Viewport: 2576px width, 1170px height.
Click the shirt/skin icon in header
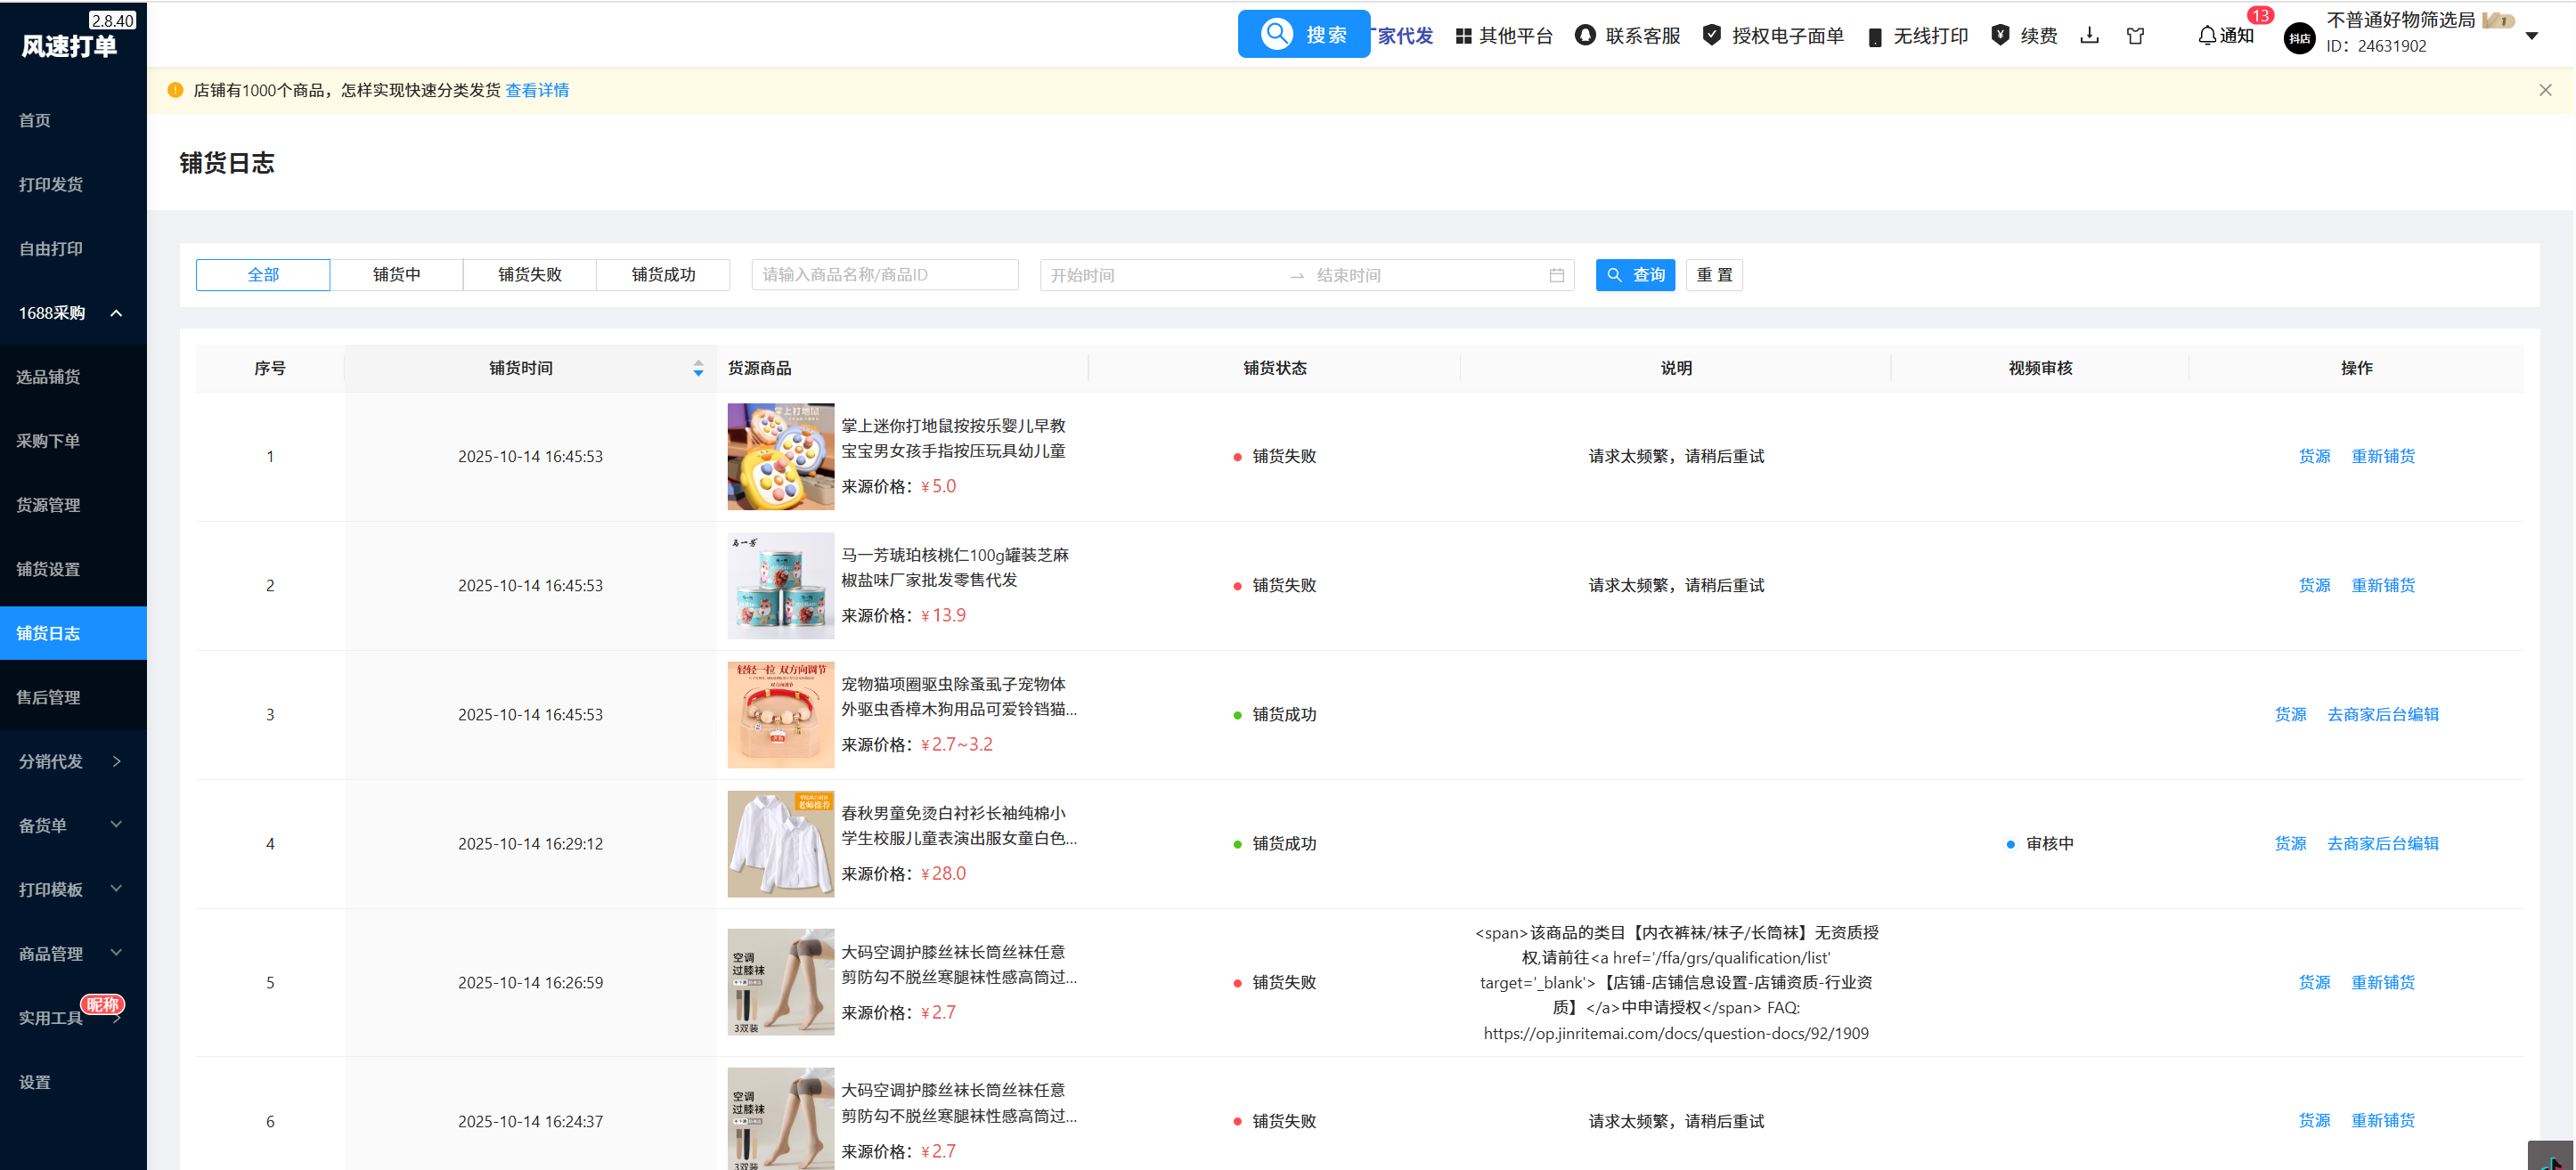[2135, 36]
